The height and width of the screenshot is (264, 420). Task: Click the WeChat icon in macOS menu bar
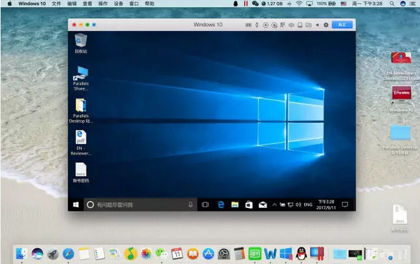coord(255,4)
